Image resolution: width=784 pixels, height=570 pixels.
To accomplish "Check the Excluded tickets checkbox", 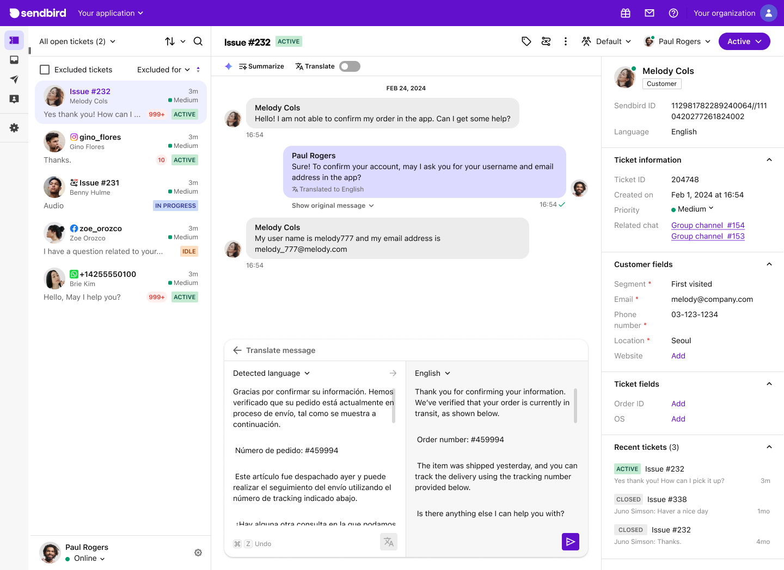I will (x=45, y=70).
